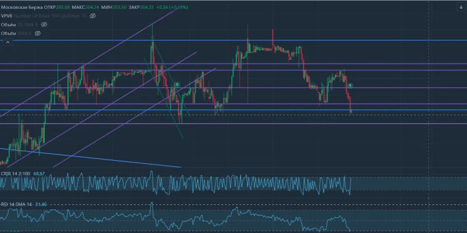Select the RSI 14 SMA 14 indicator label
The width and height of the screenshot is (467, 233).
17,204
